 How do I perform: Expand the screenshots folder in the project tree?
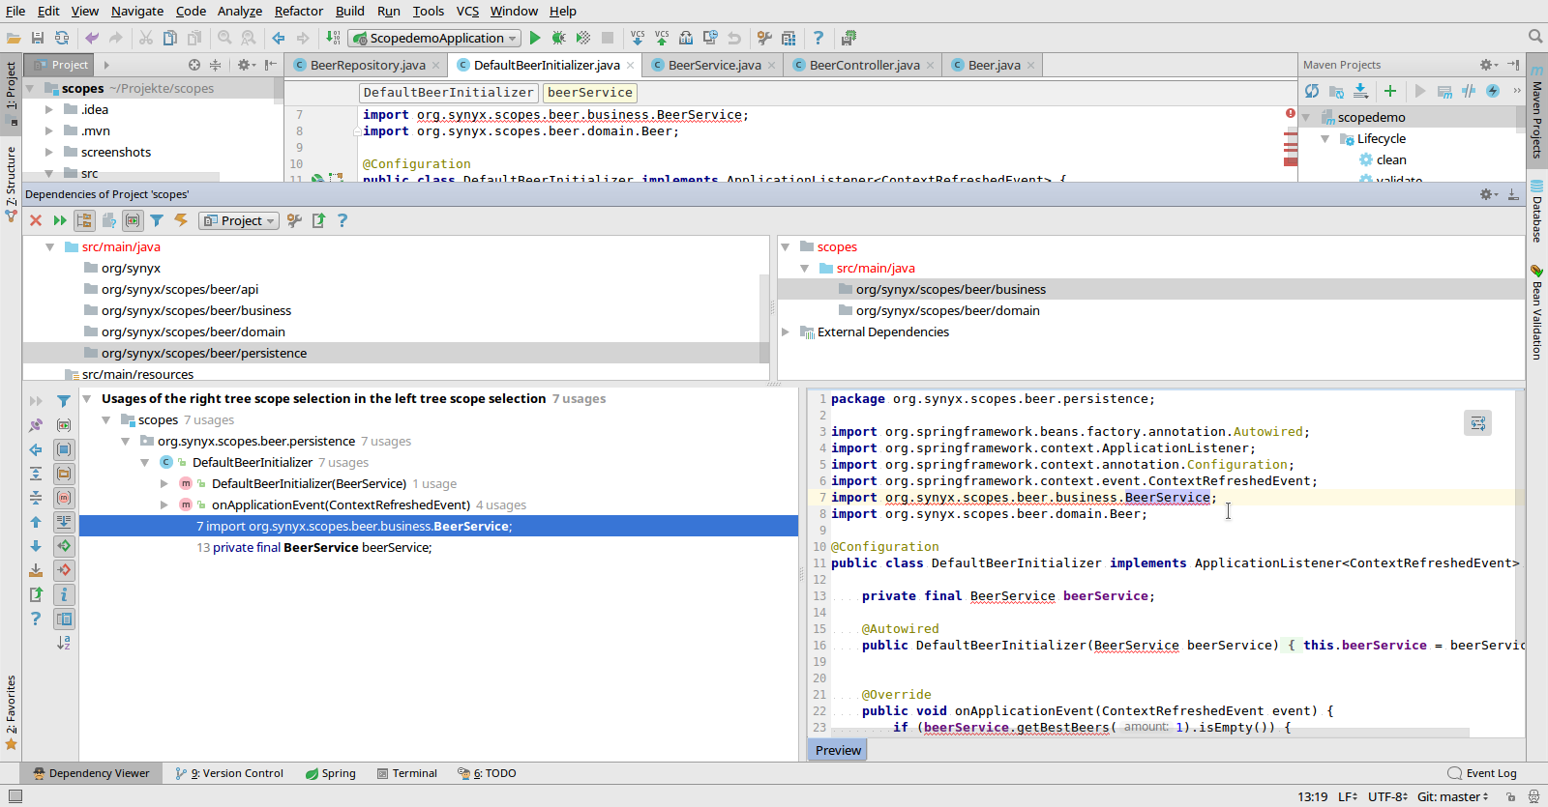[x=49, y=152]
